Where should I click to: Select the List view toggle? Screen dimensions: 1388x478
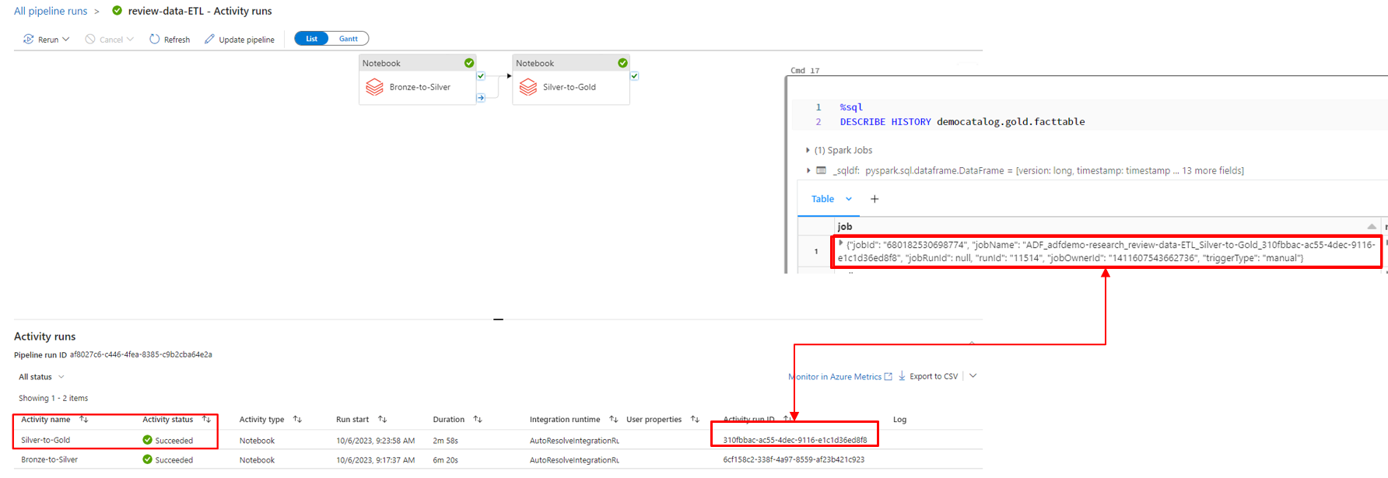tap(311, 39)
